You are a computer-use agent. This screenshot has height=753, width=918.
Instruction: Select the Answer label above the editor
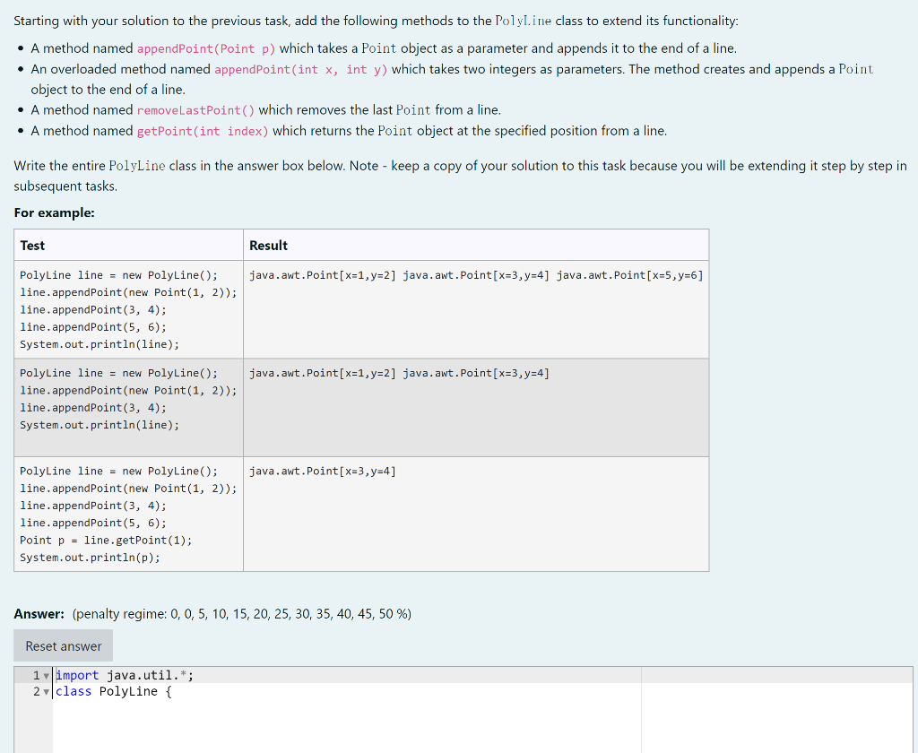(x=36, y=614)
